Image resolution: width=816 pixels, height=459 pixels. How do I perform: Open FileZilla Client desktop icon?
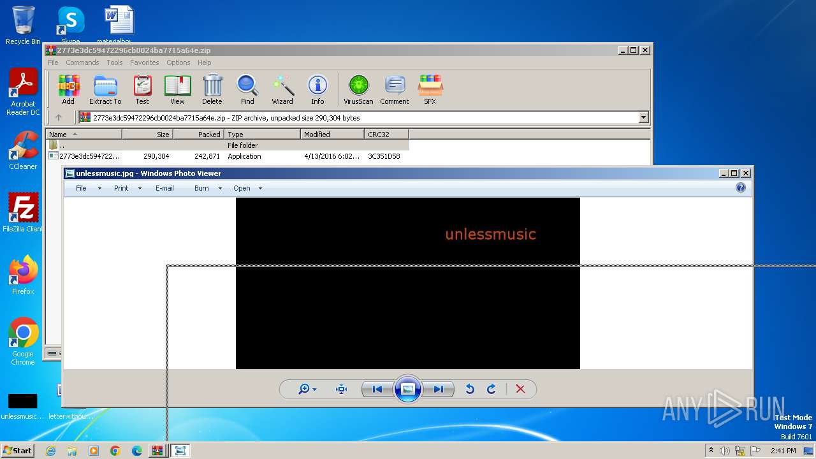[23, 213]
